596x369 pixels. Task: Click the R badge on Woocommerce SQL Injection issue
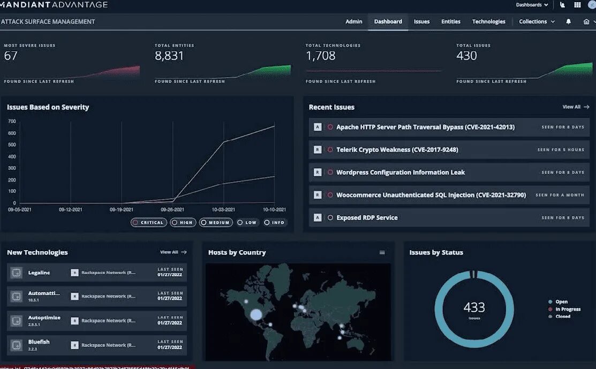point(318,195)
